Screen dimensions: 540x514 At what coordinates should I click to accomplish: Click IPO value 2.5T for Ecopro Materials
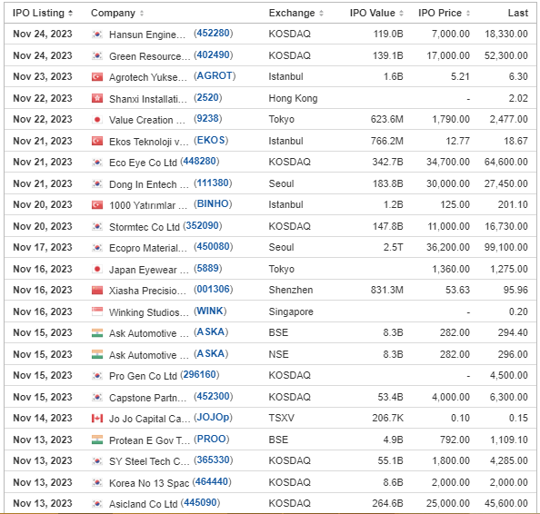393,247
